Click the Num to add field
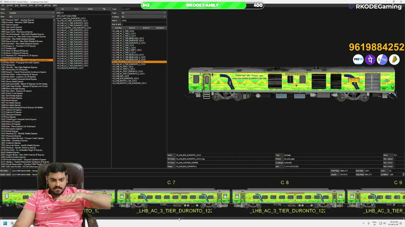This screenshot has width=405, height=227. (x=144, y=24)
